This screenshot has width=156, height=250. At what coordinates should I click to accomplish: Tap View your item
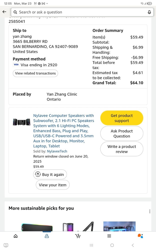52,185
